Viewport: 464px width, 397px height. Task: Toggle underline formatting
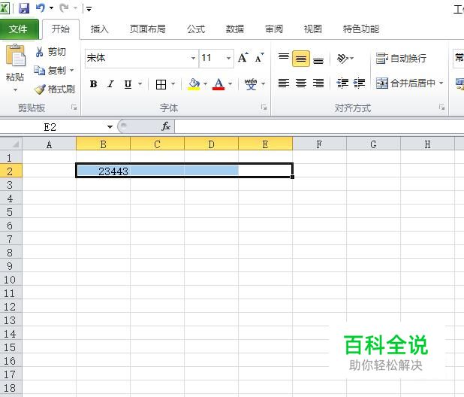pos(128,84)
